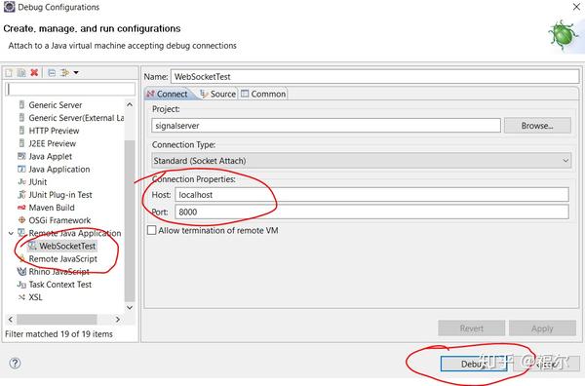Collapse the Remote Java Application tree node
Viewport: 585px width, 386px height.
11,233
